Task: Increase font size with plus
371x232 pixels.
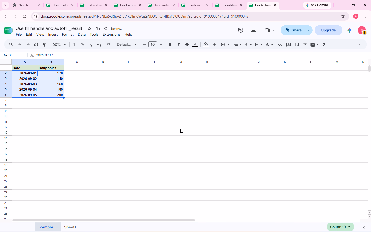Action: point(161,44)
